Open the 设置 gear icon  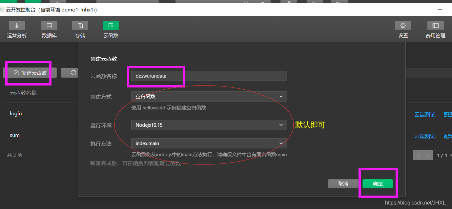coord(403,26)
